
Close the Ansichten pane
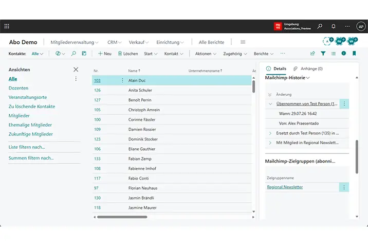(x=76, y=69)
